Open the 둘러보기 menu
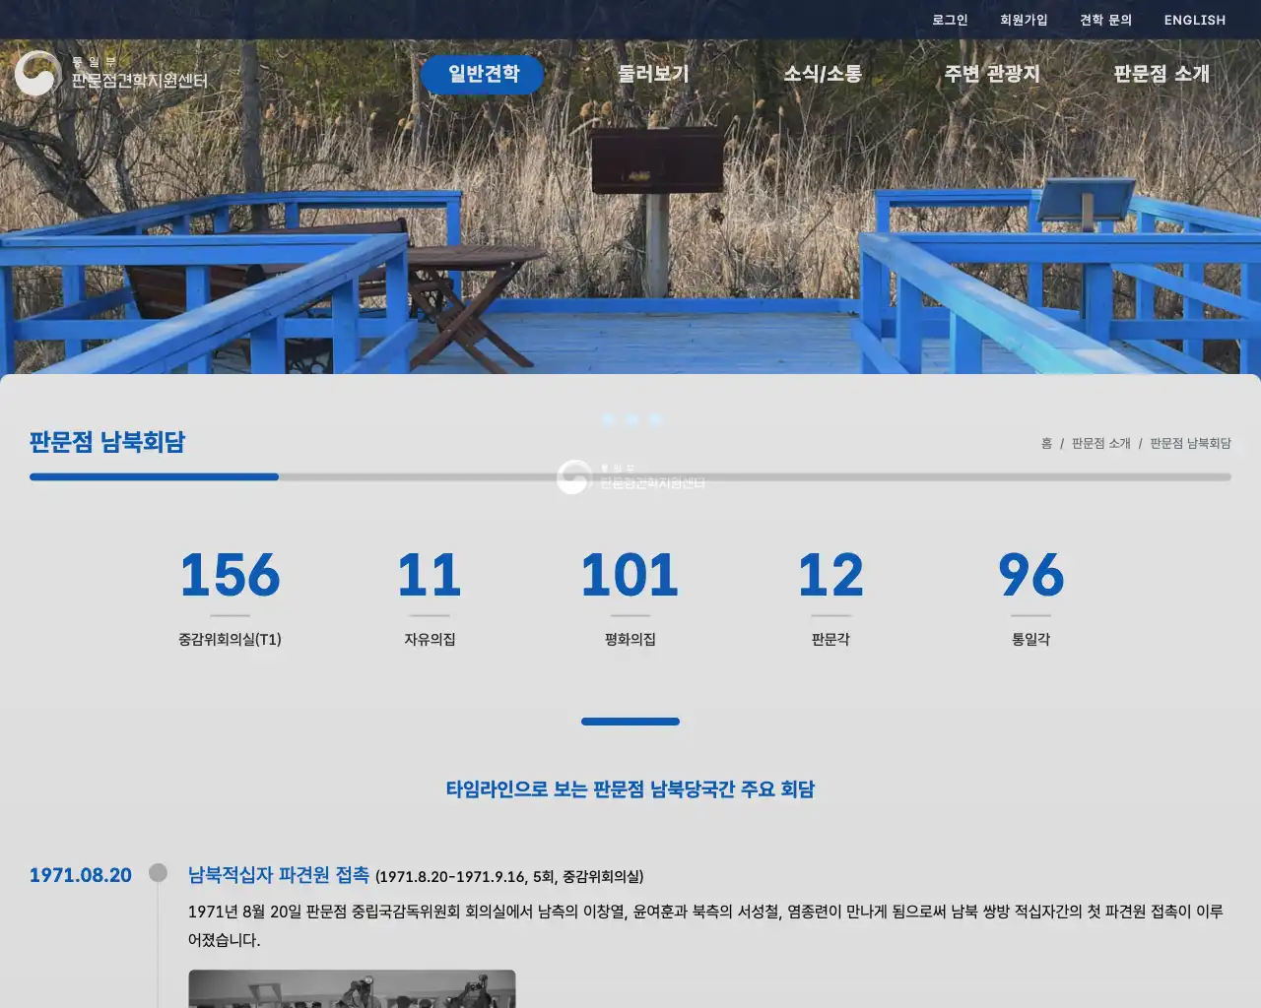Image resolution: width=1261 pixels, height=1008 pixels. [652, 74]
